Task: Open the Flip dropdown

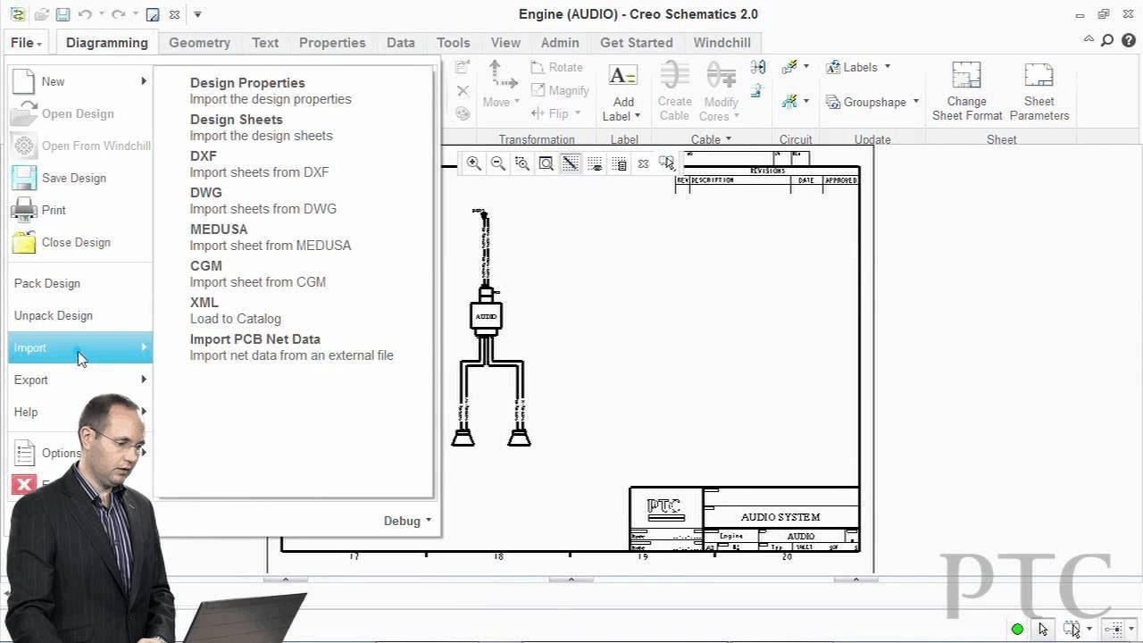Action: pyautogui.click(x=577, y=113)
